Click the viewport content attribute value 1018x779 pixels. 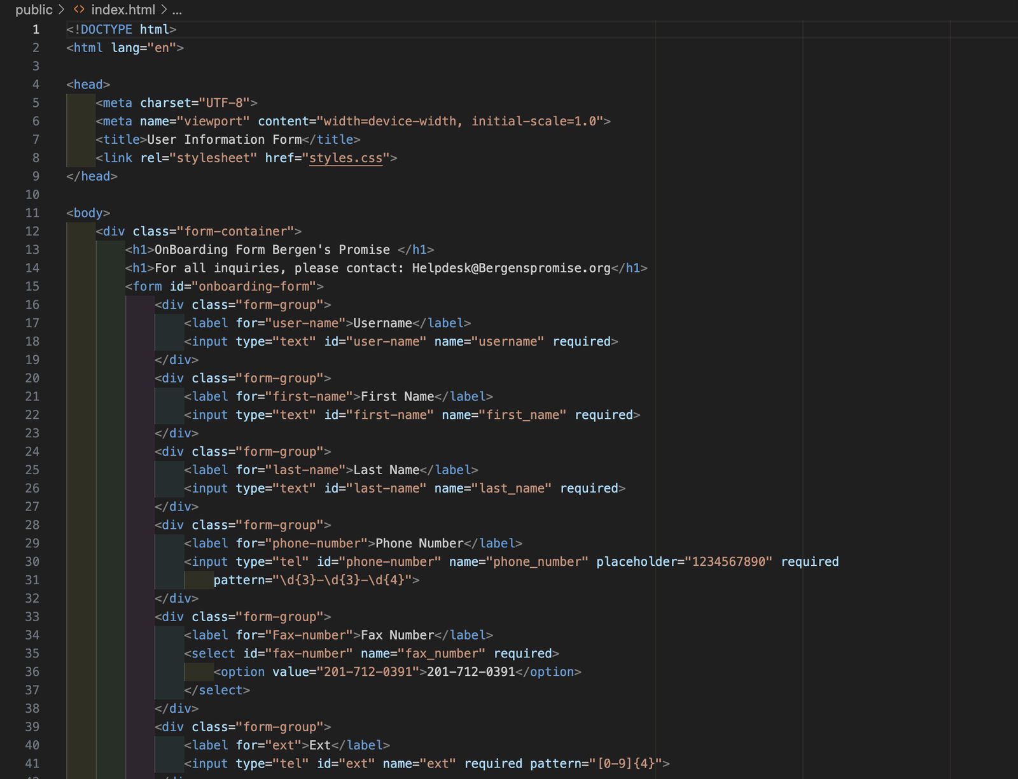click(x=460, y=121)
